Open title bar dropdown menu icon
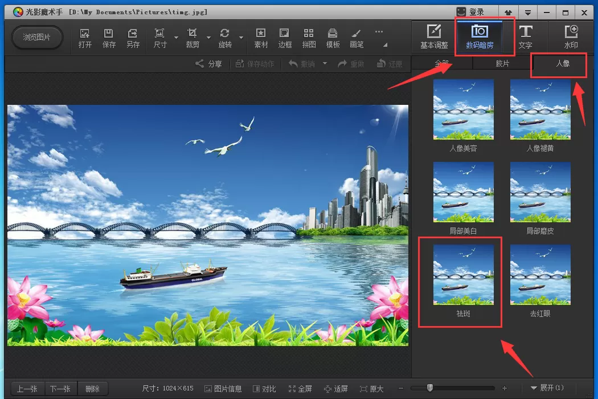 (x=528, y=13)
